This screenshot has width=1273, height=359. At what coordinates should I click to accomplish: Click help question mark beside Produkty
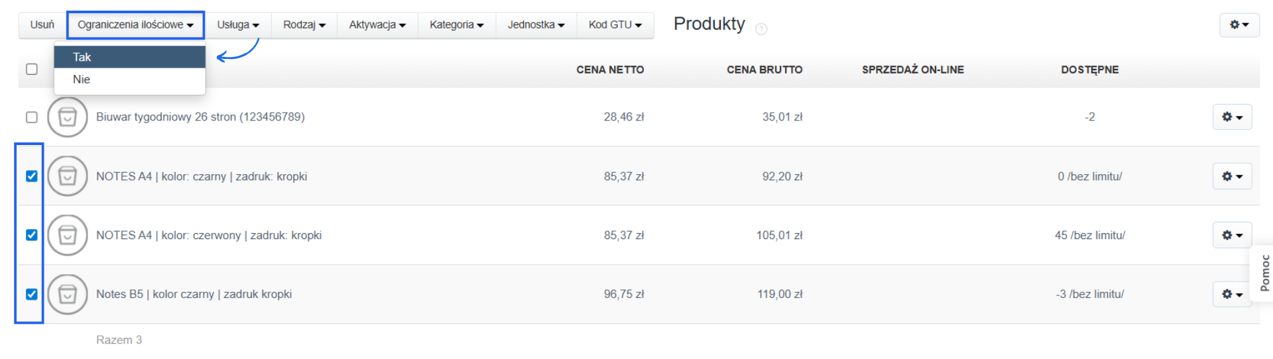pyautogui.click(x=761, y=29)
